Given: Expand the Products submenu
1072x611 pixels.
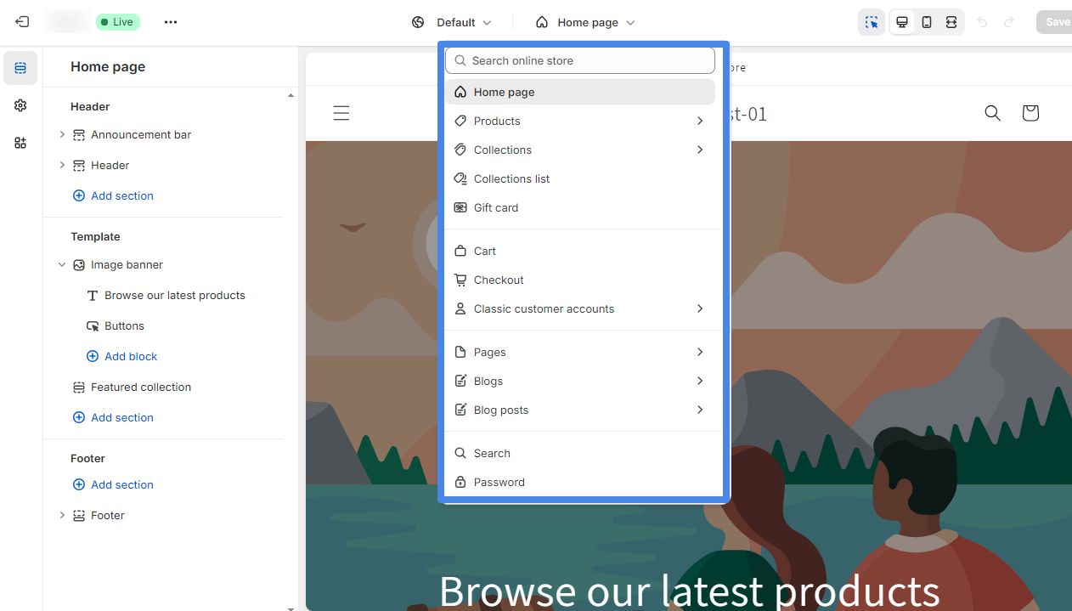Looking at the screenshot, I should (700, 121).
